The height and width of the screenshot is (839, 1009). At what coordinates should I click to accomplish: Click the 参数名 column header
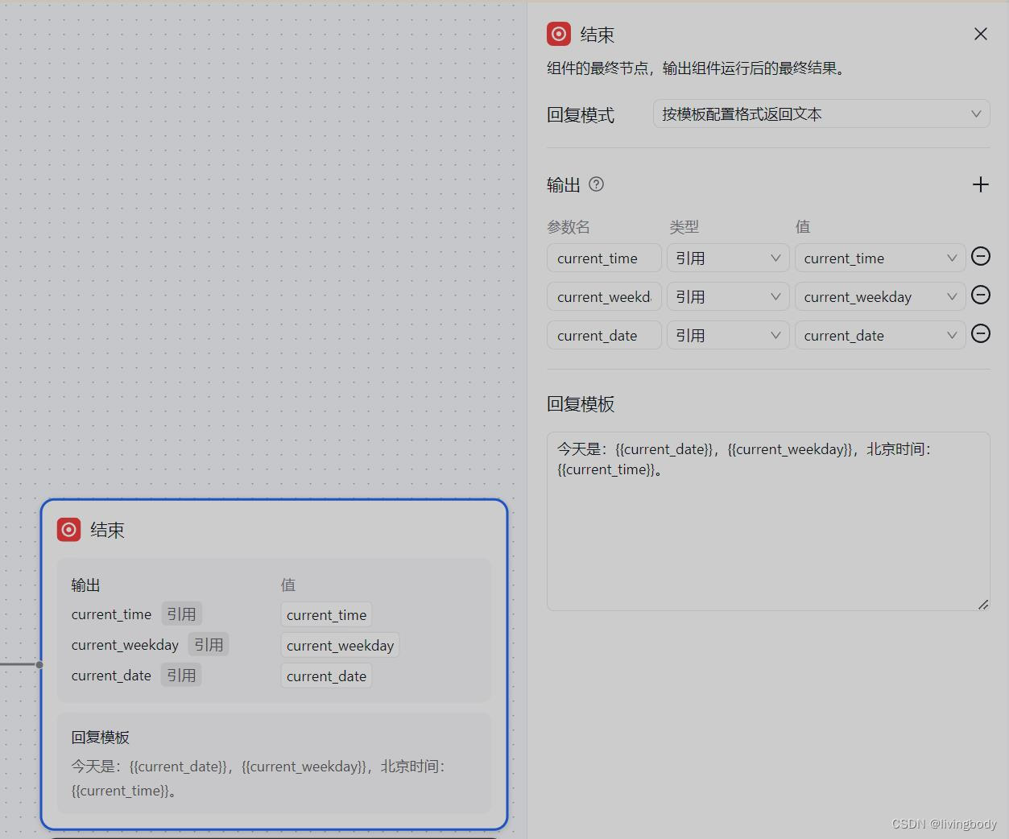coord(569,227)
